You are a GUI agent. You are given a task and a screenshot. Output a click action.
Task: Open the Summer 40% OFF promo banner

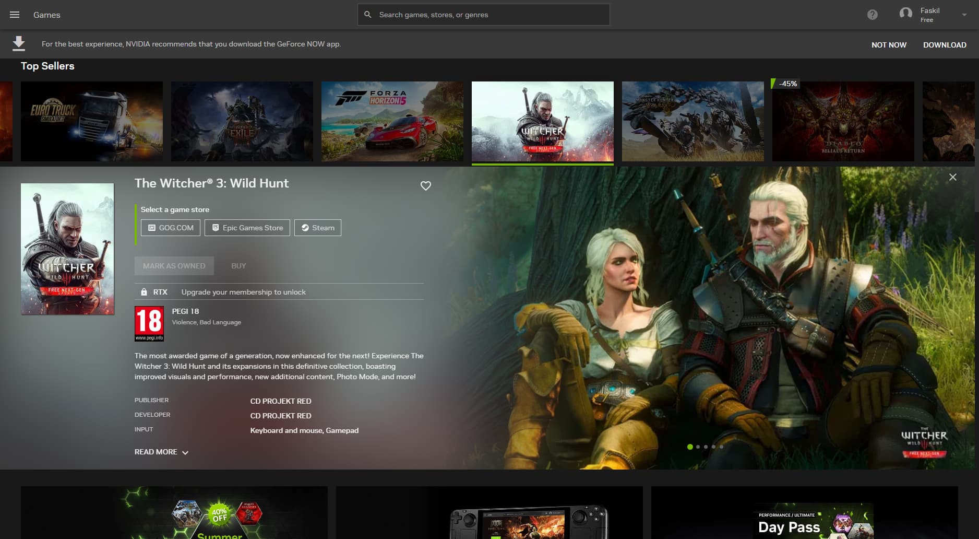click(x=174, y=513)
